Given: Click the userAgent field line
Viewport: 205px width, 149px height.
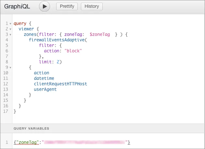Looking at the screenshot, I should (45, 90).
